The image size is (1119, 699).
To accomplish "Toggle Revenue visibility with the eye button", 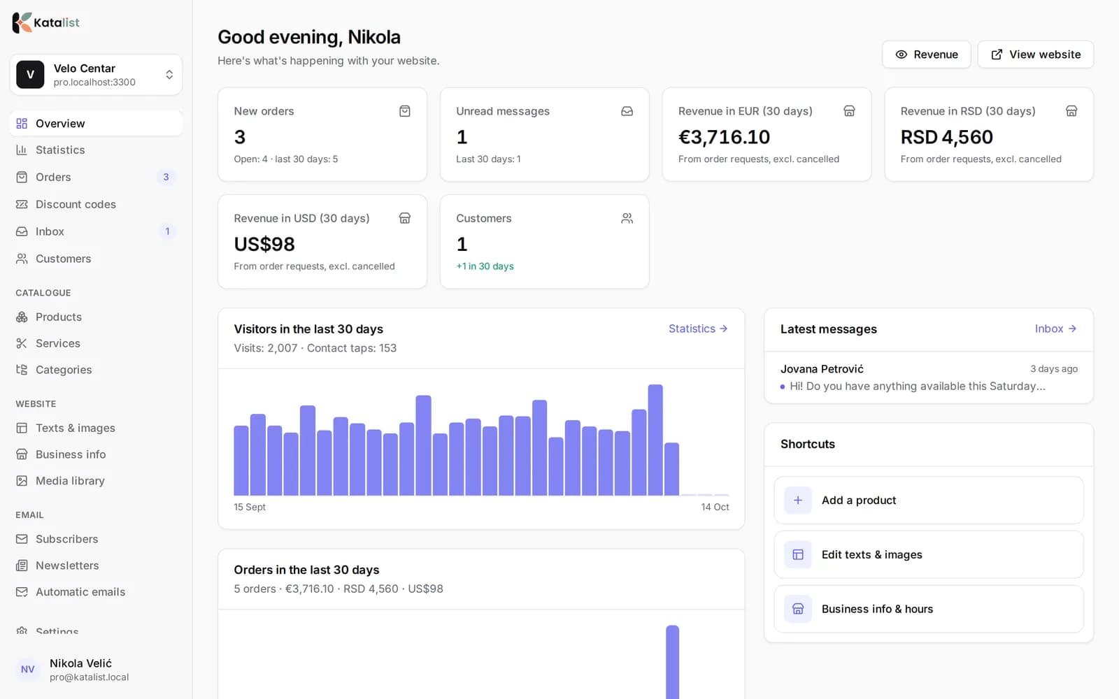I will pyautogui.click(x=926, y=55).
